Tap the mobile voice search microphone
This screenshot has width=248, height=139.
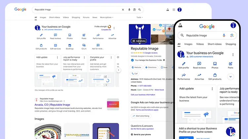click(x=224, y=36)
